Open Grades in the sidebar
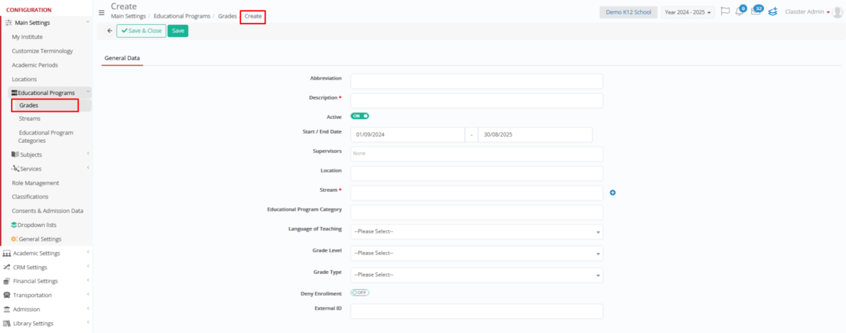The height and width of the screenshot is (333, 846). pyautogui.click(x=29, y=105)
